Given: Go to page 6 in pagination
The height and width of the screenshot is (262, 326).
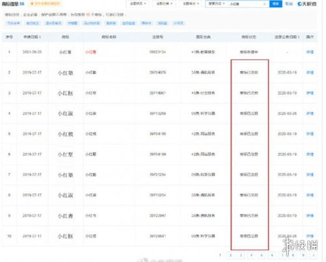Looking at the screenshot, I should point(272,255).
